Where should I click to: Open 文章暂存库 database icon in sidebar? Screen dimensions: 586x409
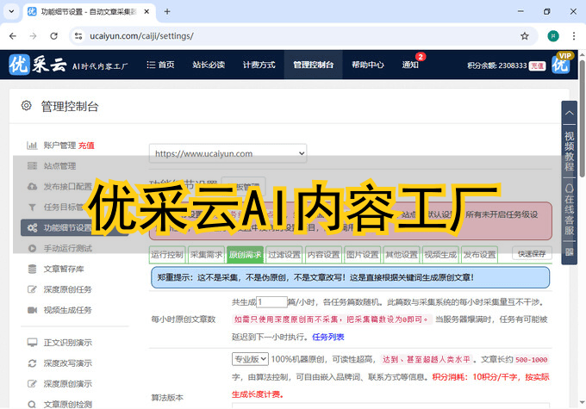click(x=32, y=269)
